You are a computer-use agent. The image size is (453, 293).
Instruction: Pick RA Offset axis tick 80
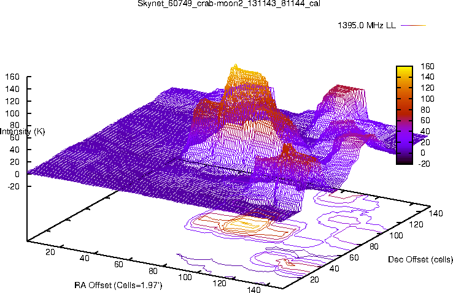point(153,271)
